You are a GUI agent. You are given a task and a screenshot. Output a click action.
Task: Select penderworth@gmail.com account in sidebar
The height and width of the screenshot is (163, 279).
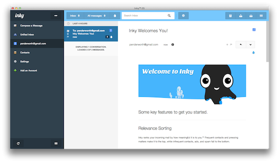point(37,44)
